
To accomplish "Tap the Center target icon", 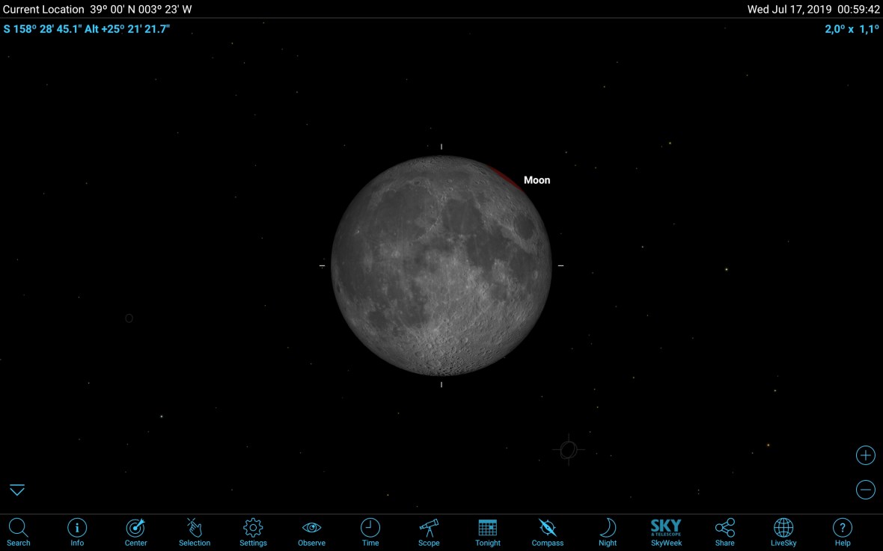I will (135, 532).
